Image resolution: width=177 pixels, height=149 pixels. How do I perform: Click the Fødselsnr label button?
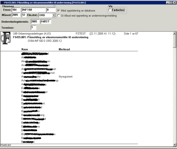pos(118,10)
